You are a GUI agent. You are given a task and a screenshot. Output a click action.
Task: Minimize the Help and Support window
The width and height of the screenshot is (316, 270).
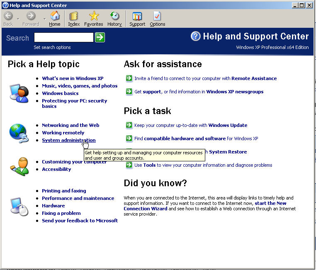click(295, 5)
